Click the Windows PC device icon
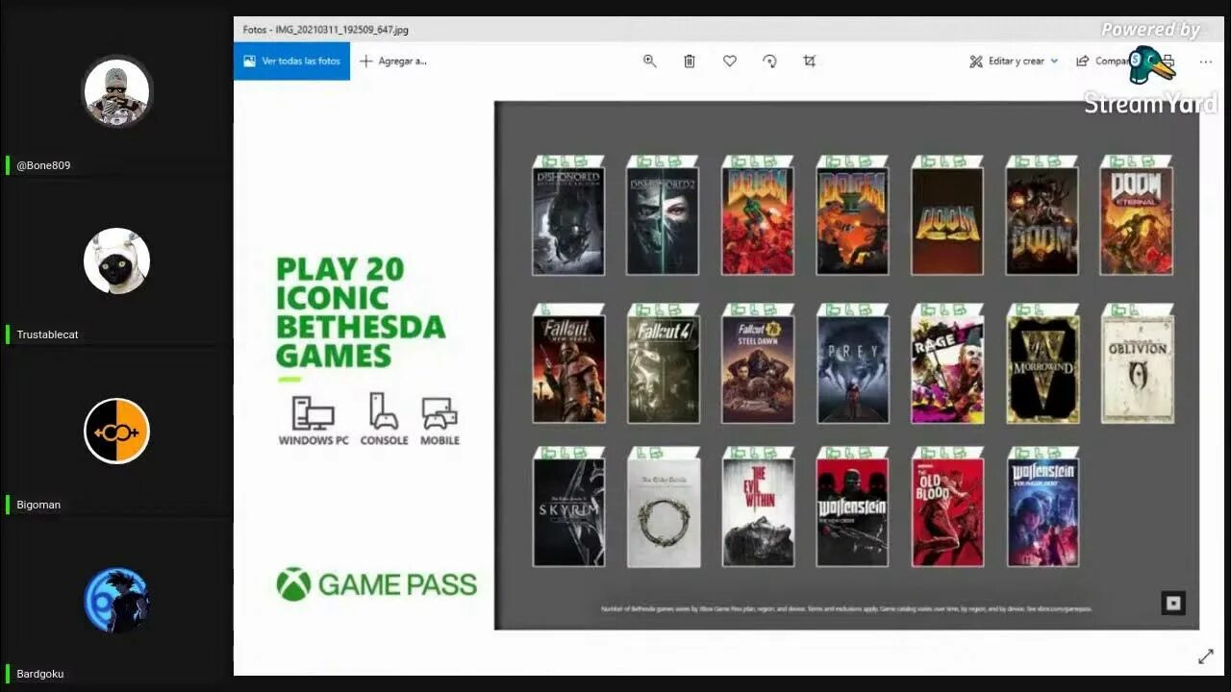1231x692 pixels. [x=314, y=414]
